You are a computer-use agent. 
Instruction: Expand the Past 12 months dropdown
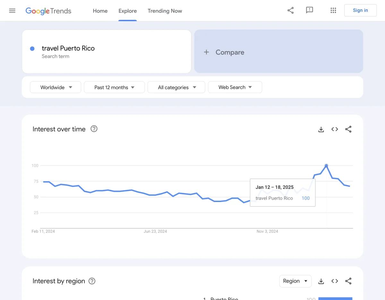114,87
